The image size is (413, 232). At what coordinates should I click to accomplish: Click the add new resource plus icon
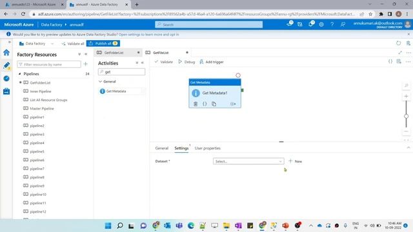[86, 64]
